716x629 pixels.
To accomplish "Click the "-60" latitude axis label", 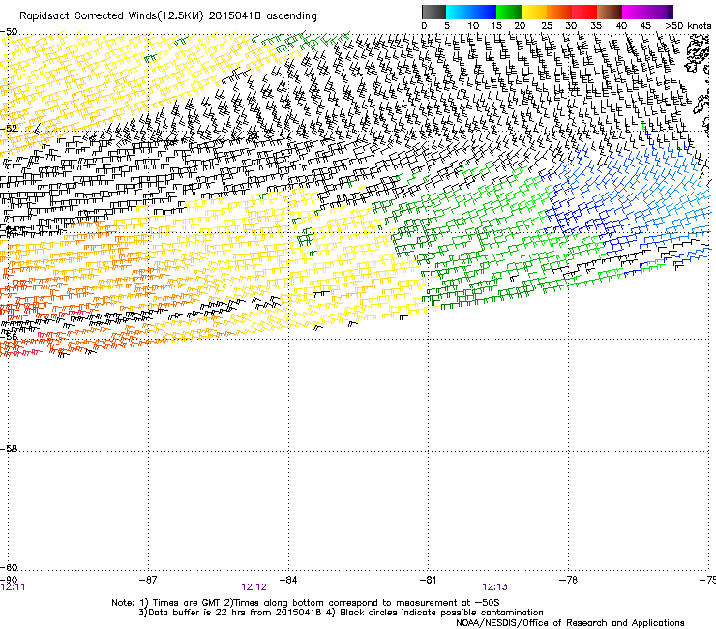I will [x=9, y=568].
